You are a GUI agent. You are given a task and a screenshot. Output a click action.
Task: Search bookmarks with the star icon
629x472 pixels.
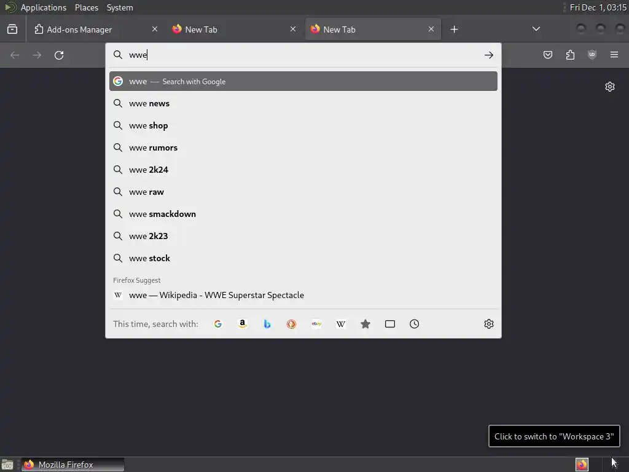pos(365,324)
